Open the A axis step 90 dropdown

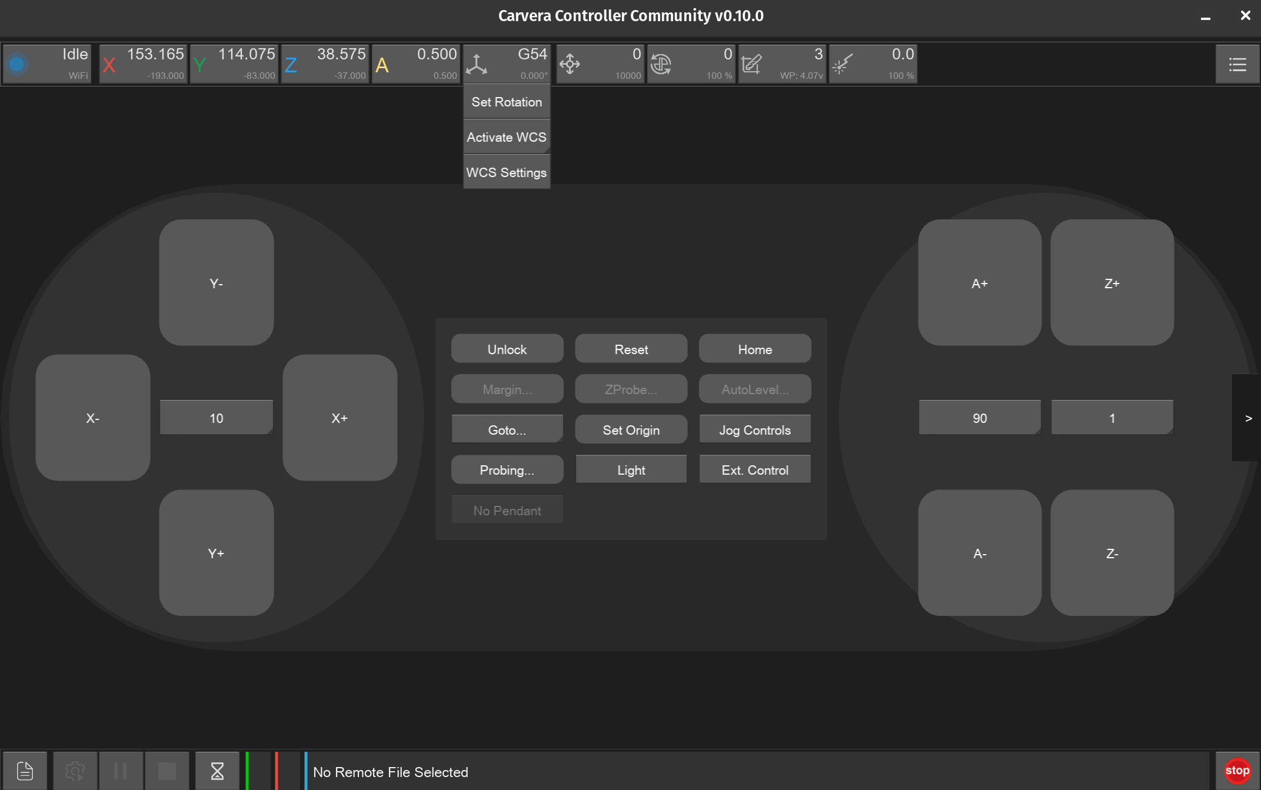pos(979,418)
